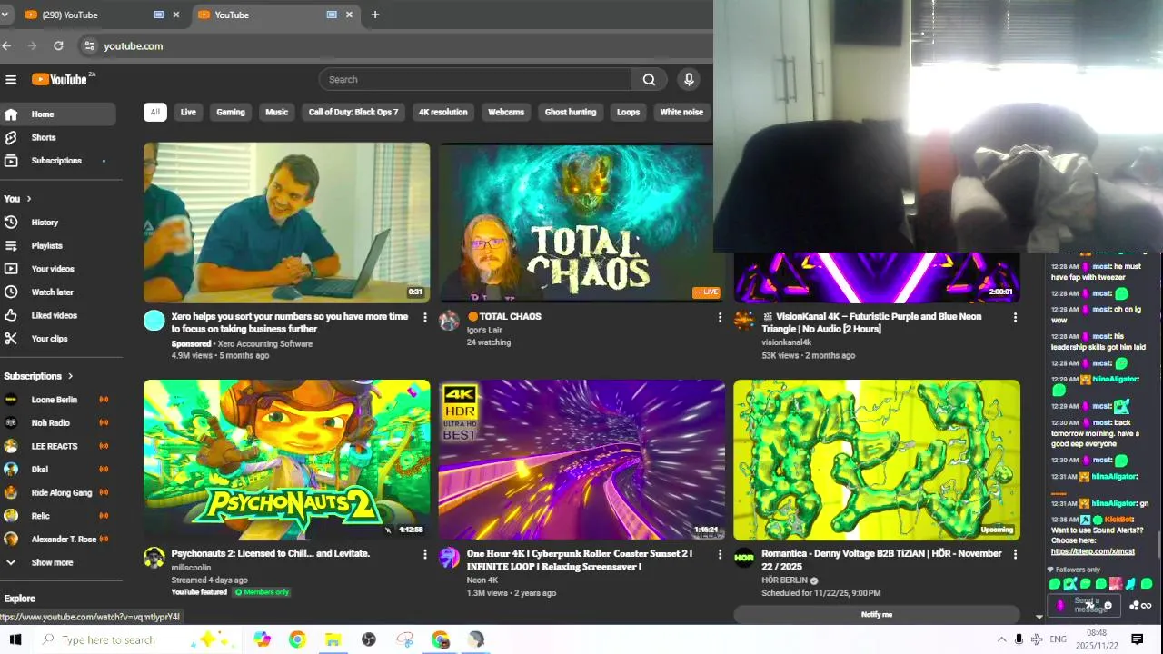The width and height of the screenshot is (1163, 654).
Task: Click HÖR BERLIN channel avatar
Action: tap(744, 558)
